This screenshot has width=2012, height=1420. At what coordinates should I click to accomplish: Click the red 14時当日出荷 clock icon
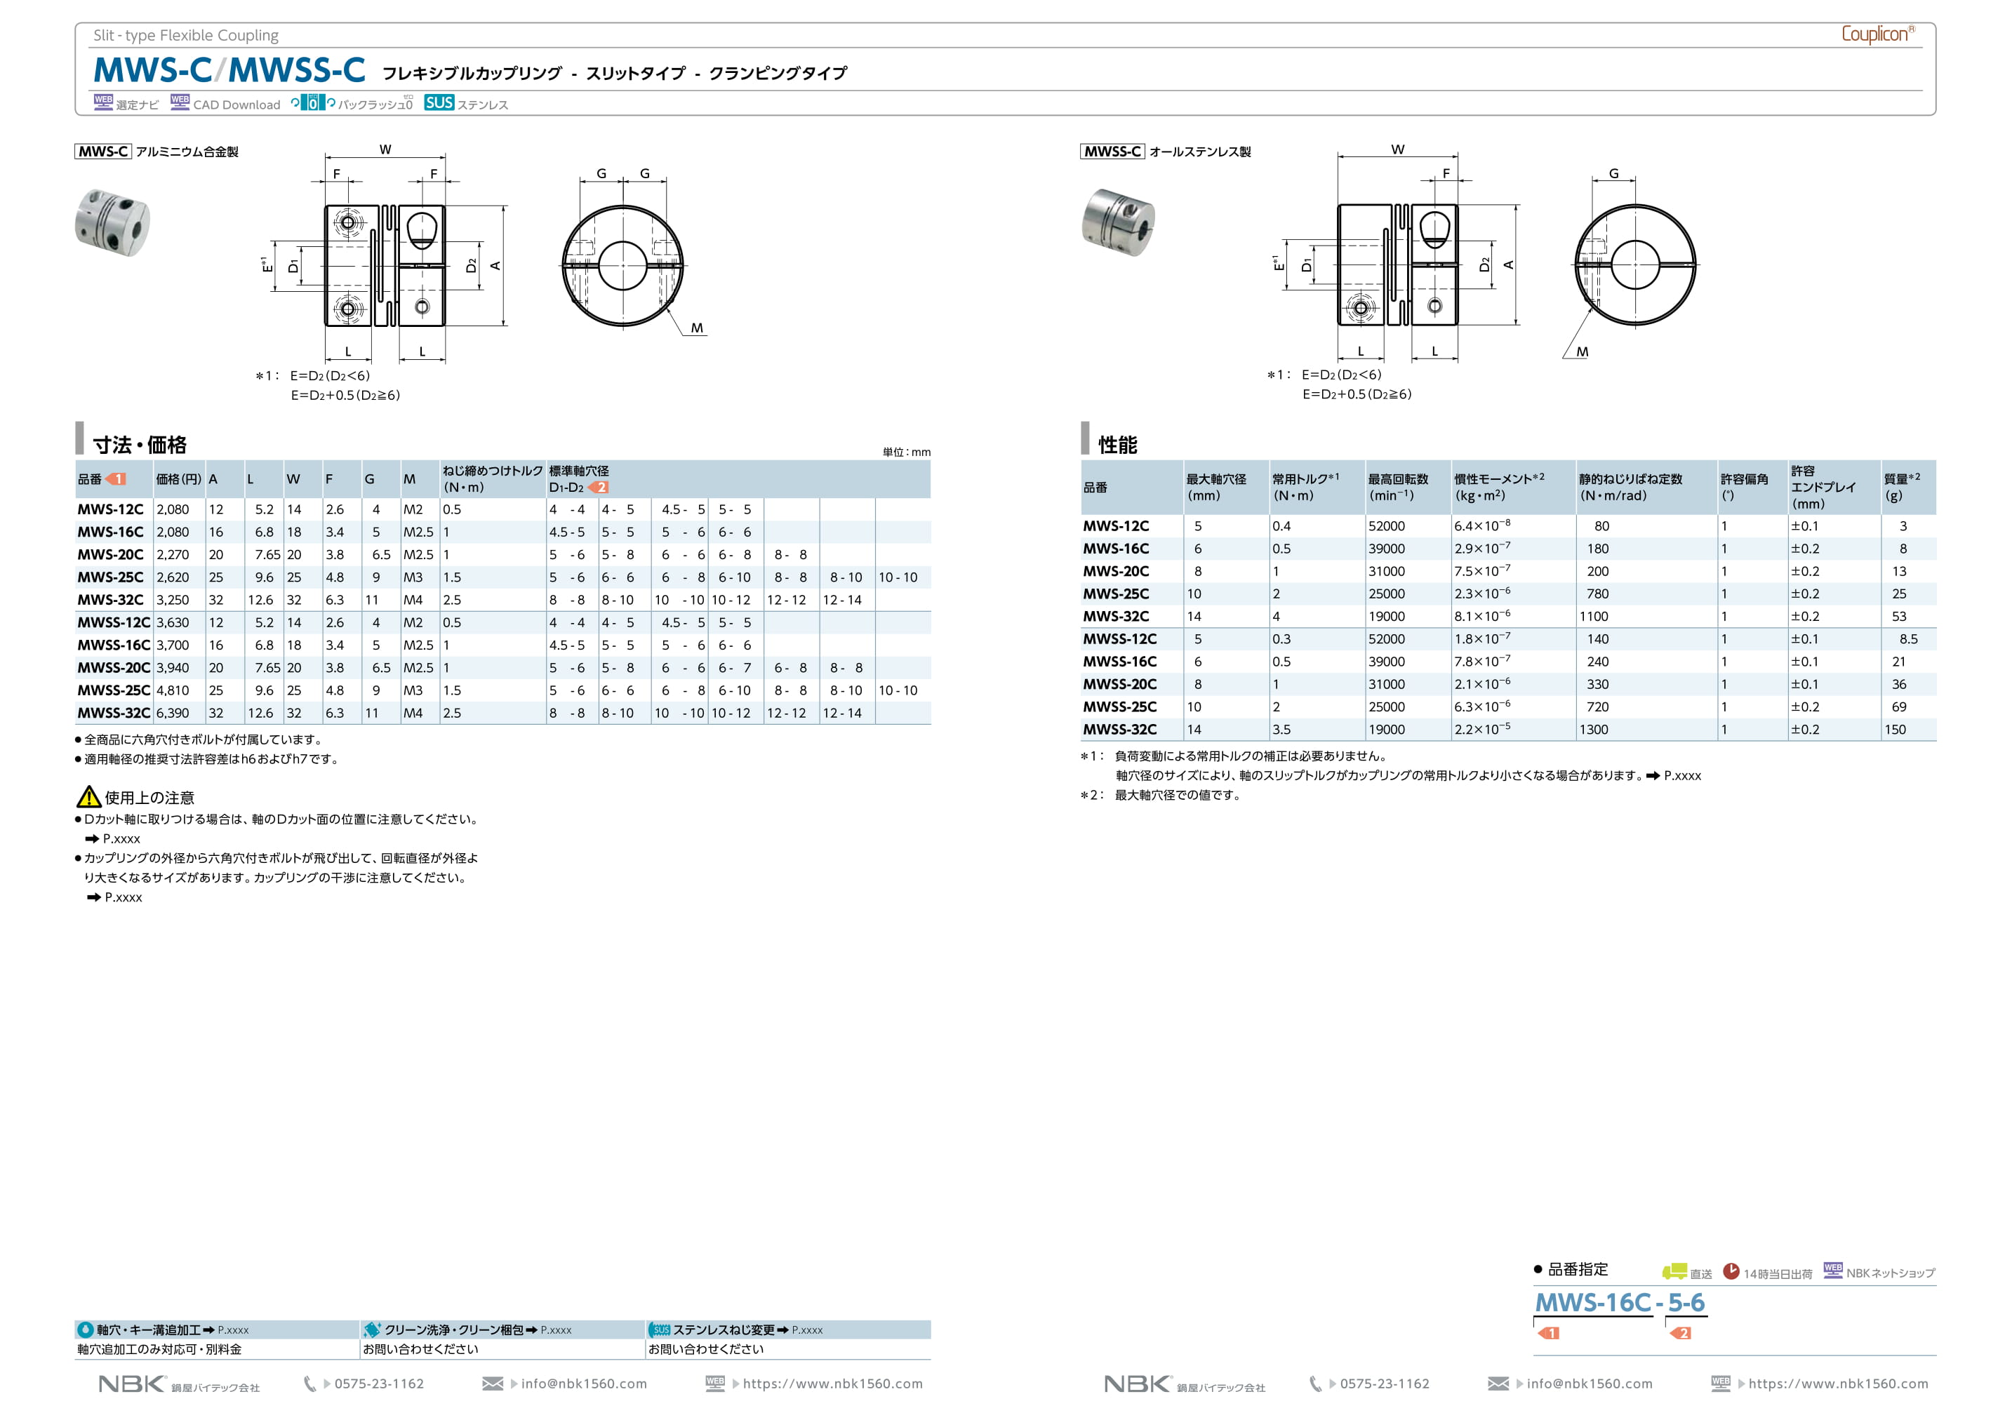1731,1271
